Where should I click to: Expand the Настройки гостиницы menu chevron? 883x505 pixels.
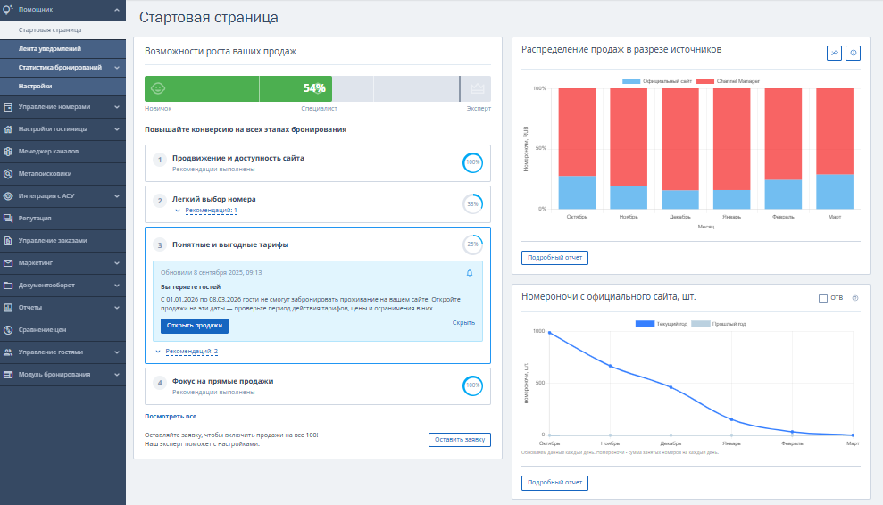[x=117, y=128]
